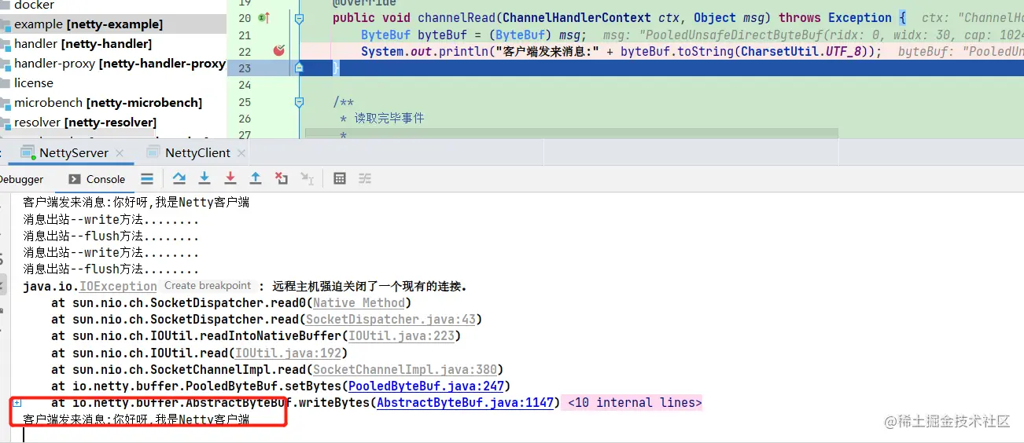This screenshot has height=443, width=1024.
Task: Select the docker folder in project tree
Action: point(34,5)
